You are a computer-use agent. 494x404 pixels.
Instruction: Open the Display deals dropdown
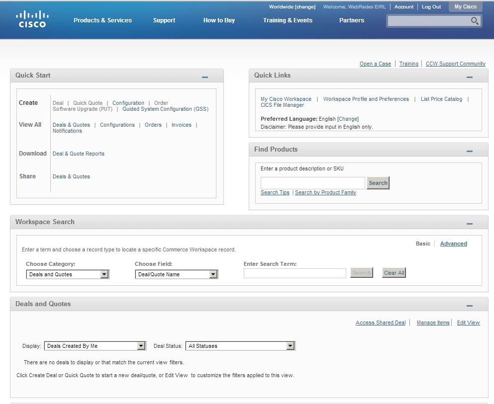point(95,346)
